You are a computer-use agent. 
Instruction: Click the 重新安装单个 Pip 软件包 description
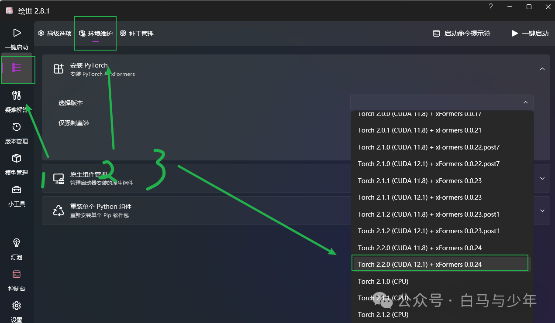(x=100, y=215)
